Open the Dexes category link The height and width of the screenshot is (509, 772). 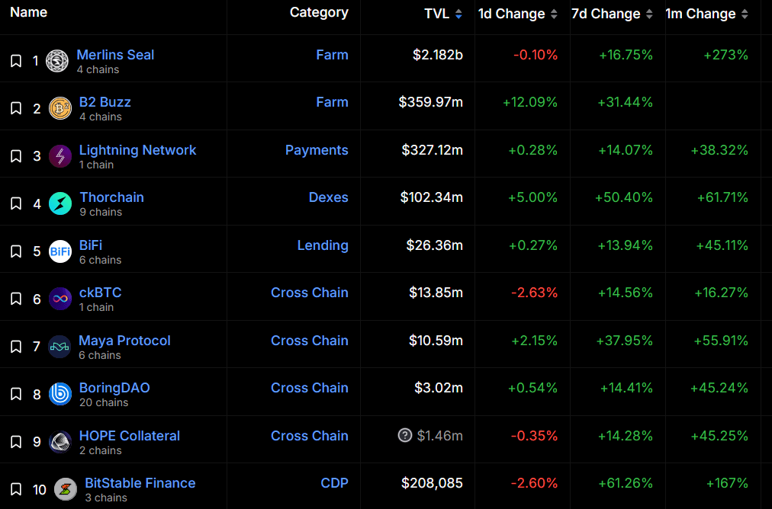(328, 197)
